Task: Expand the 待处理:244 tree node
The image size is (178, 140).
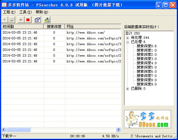Action: 127,38
